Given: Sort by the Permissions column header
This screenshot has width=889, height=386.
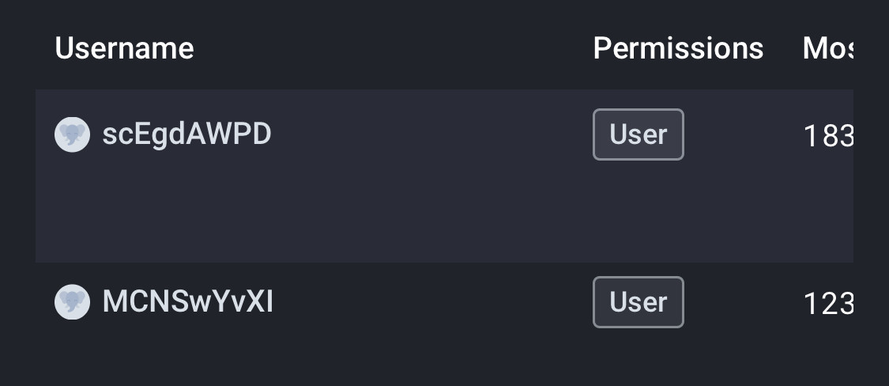Looking at the screenshot, I should 678,48.
